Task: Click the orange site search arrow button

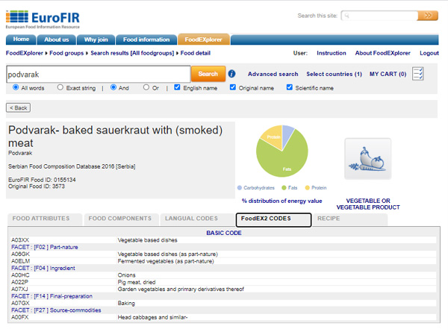Action: 428,16
